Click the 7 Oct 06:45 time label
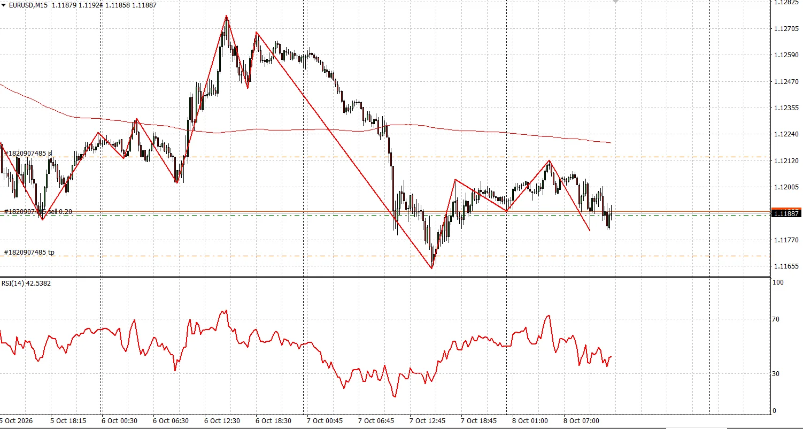The width and height of the screenshot is (803, 429). 376,421
